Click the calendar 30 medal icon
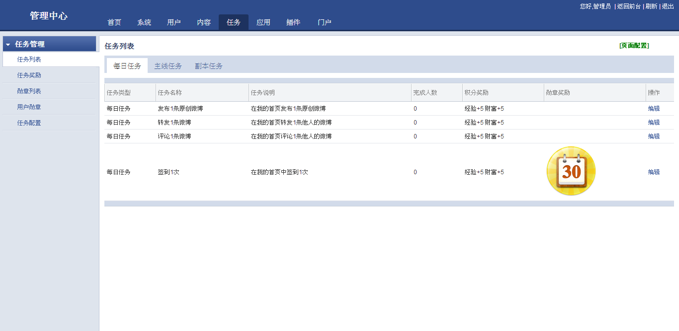 pos(571,171)
